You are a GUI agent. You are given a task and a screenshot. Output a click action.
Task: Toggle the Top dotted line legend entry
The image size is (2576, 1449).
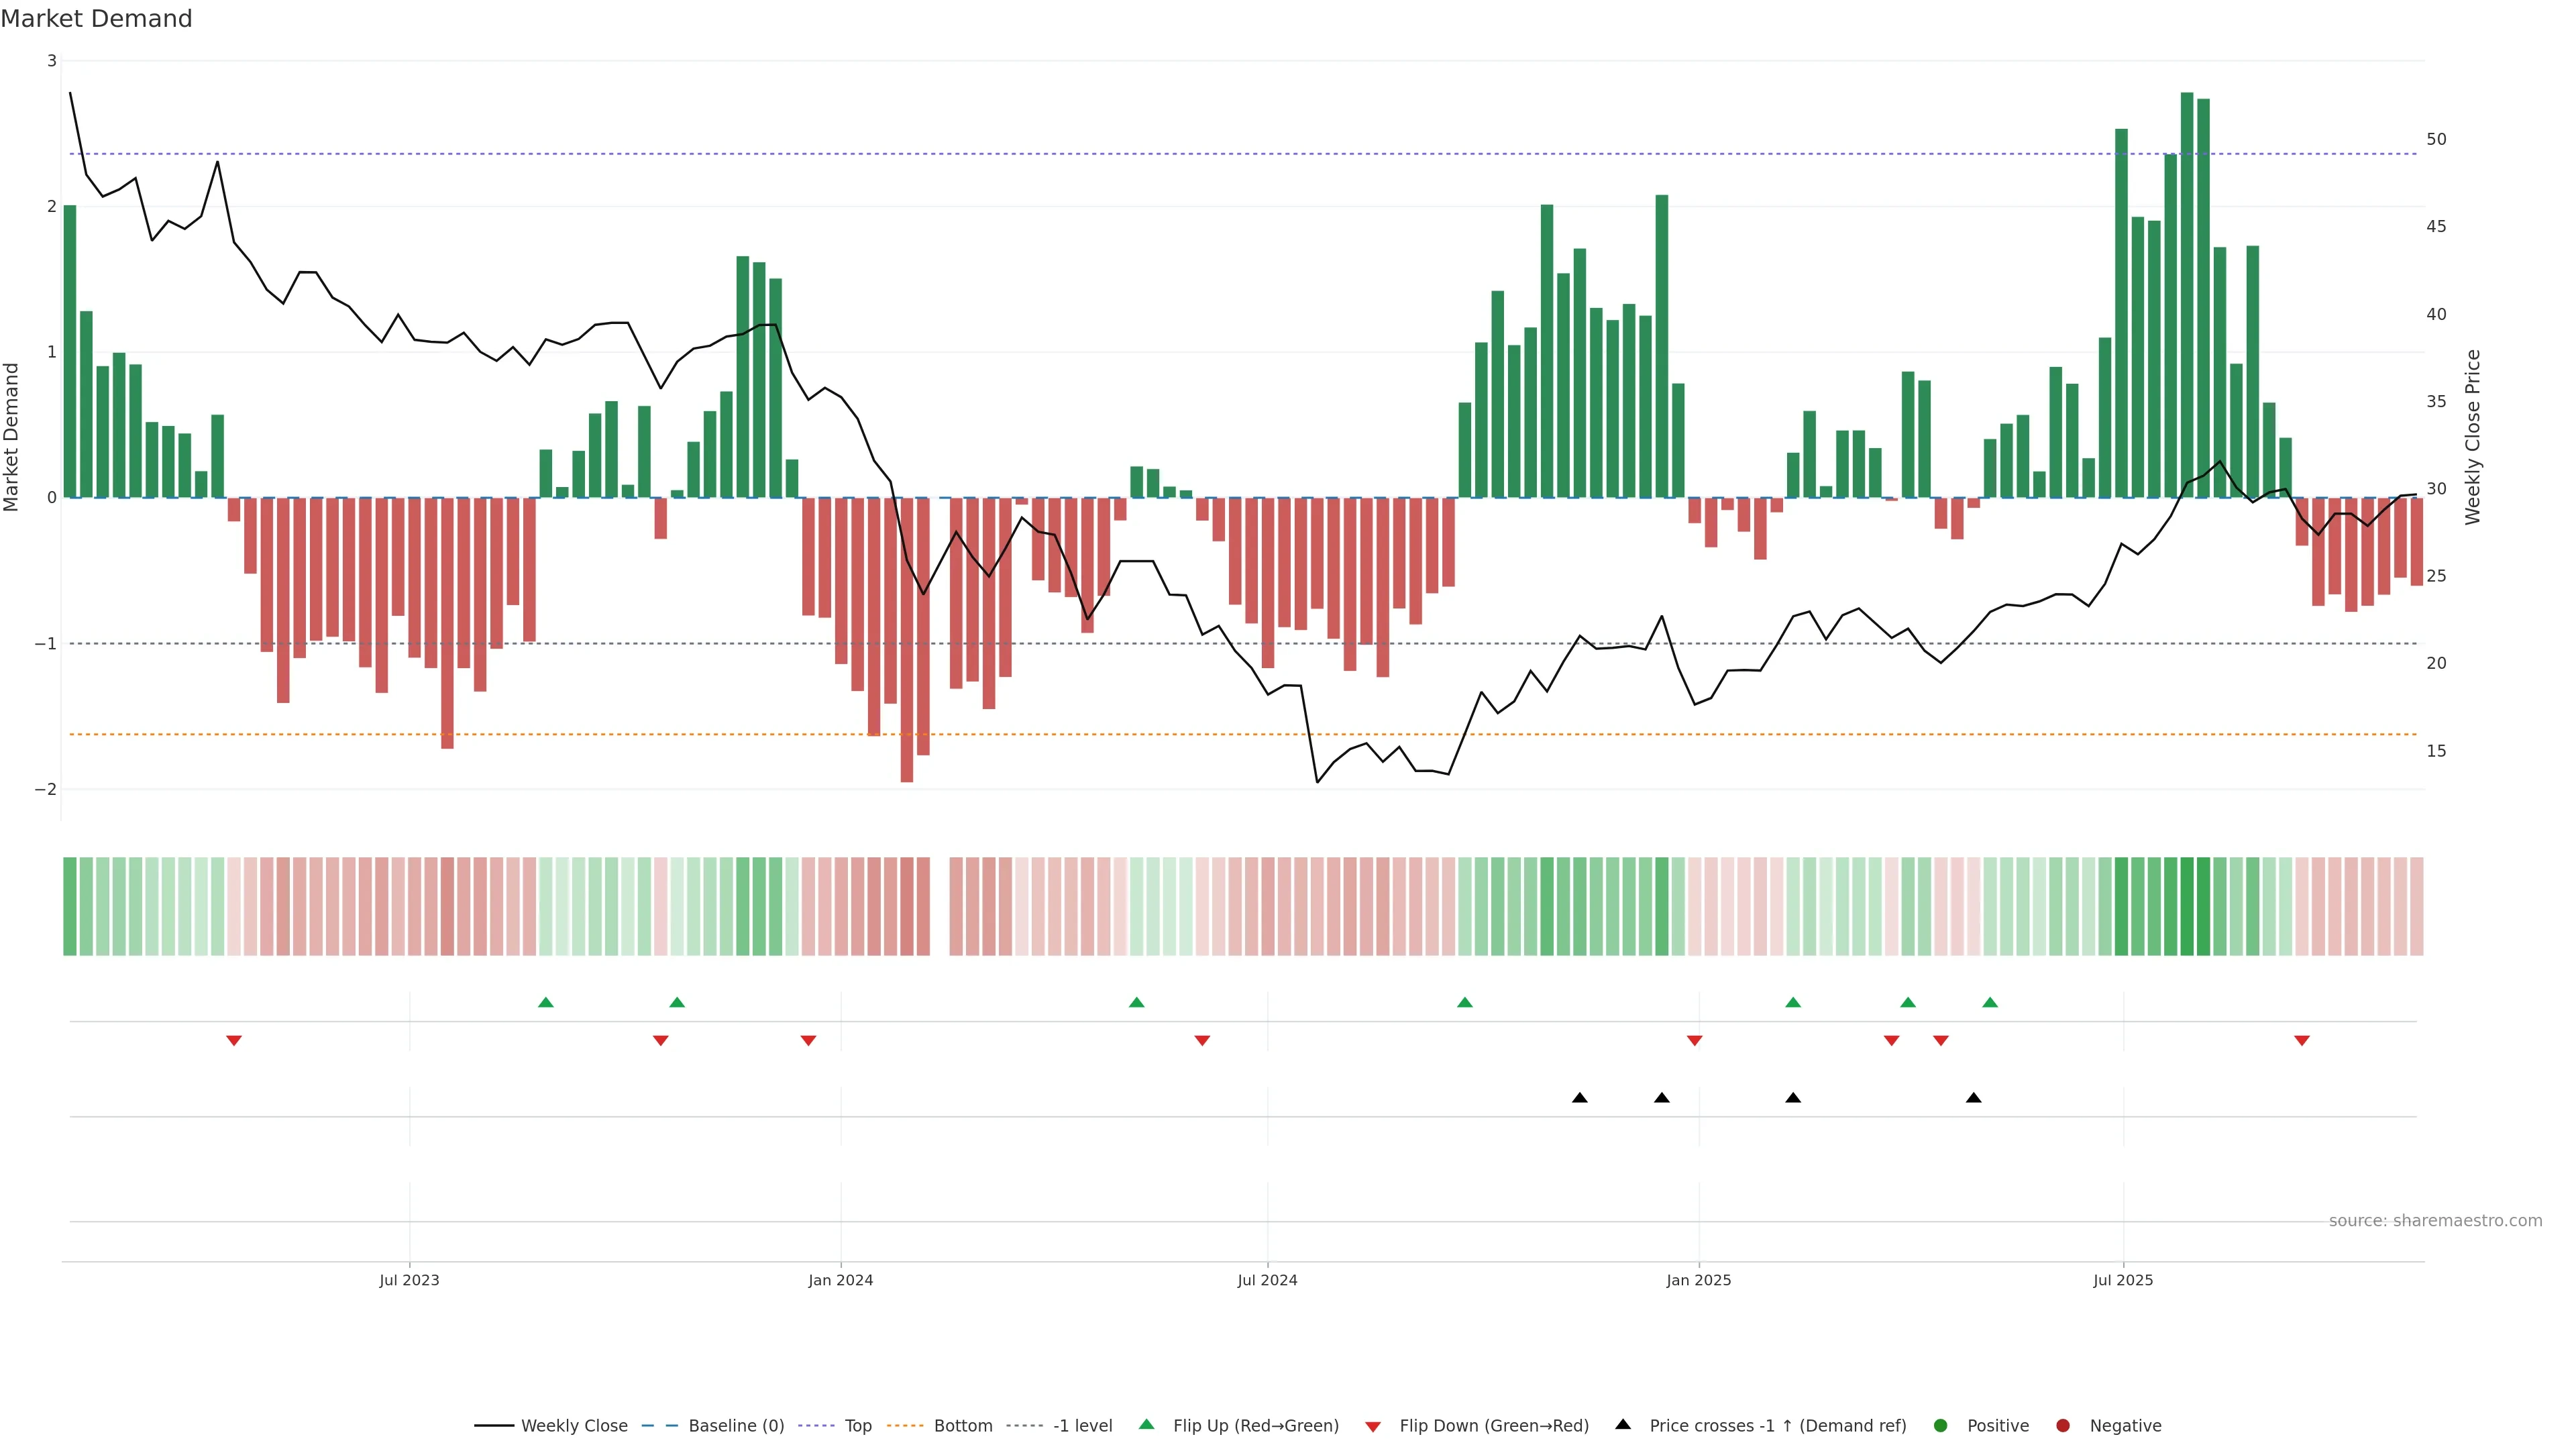tap(857, 1426)
